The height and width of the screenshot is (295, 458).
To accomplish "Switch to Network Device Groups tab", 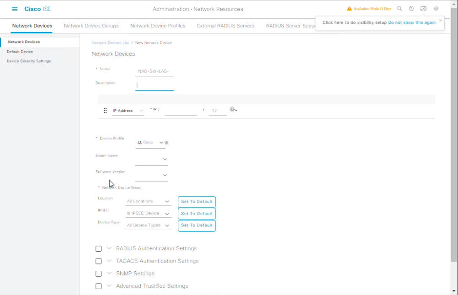I will (x=91, y=26).
